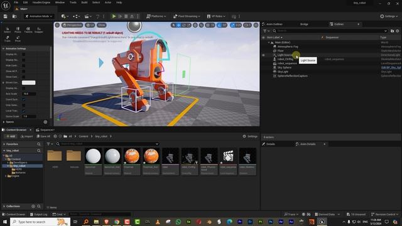
Task: Toggle grid location snapping in viewport
Action: pyautogui.click(x=208, y=25)
